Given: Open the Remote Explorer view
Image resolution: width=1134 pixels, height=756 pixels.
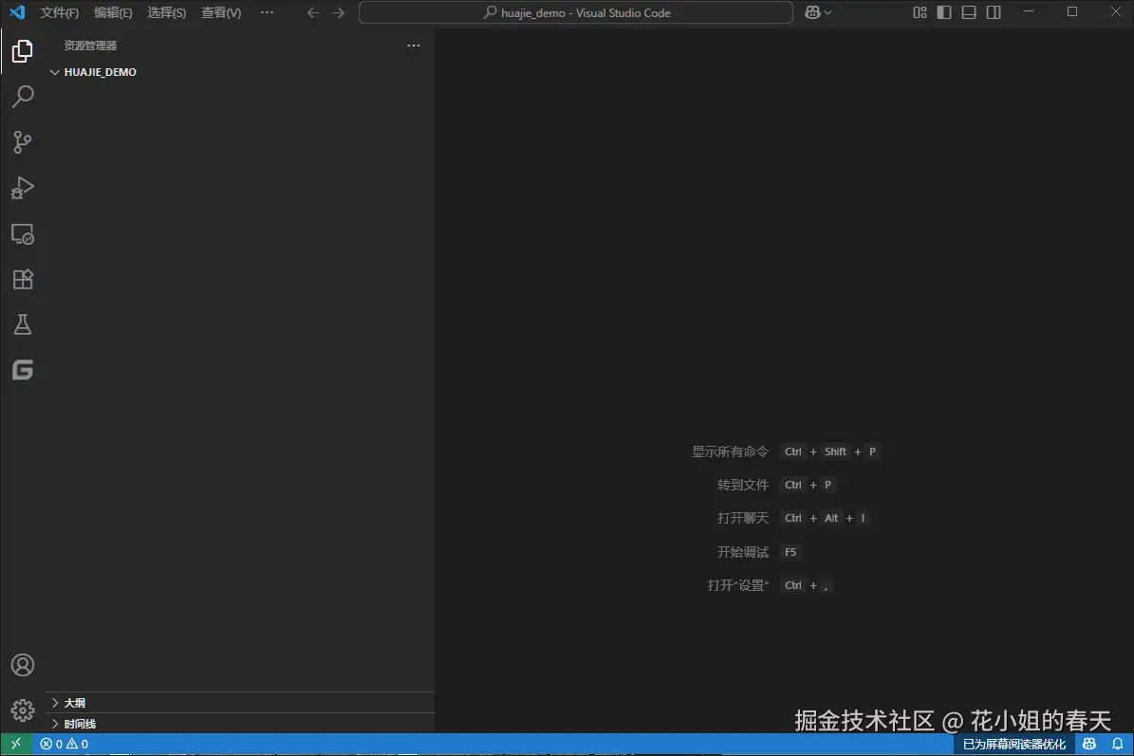Looking at the screenshot, I should (23, 233).
